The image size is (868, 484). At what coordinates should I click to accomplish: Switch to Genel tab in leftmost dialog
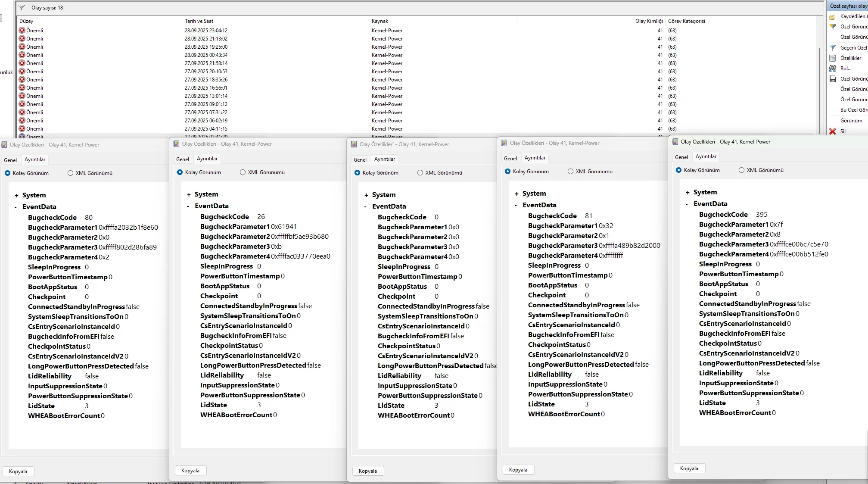click(x=10, y=160)
